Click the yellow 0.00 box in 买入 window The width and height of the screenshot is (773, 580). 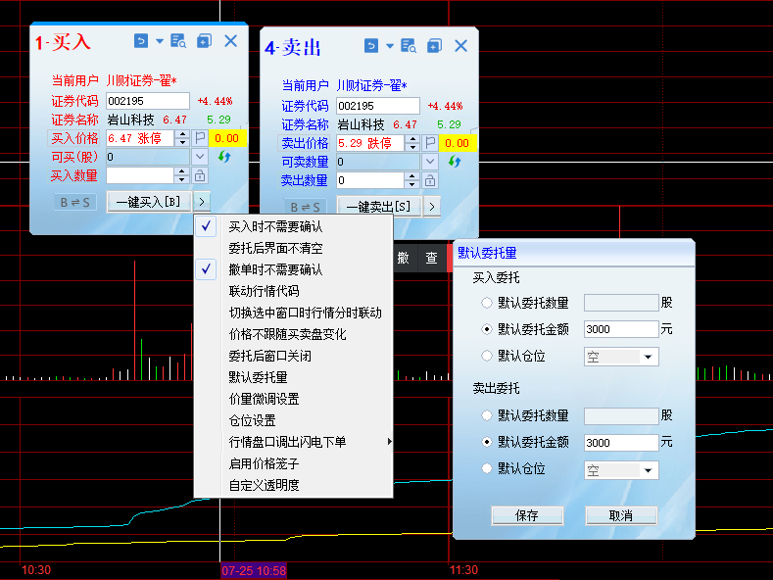point(227,138)
